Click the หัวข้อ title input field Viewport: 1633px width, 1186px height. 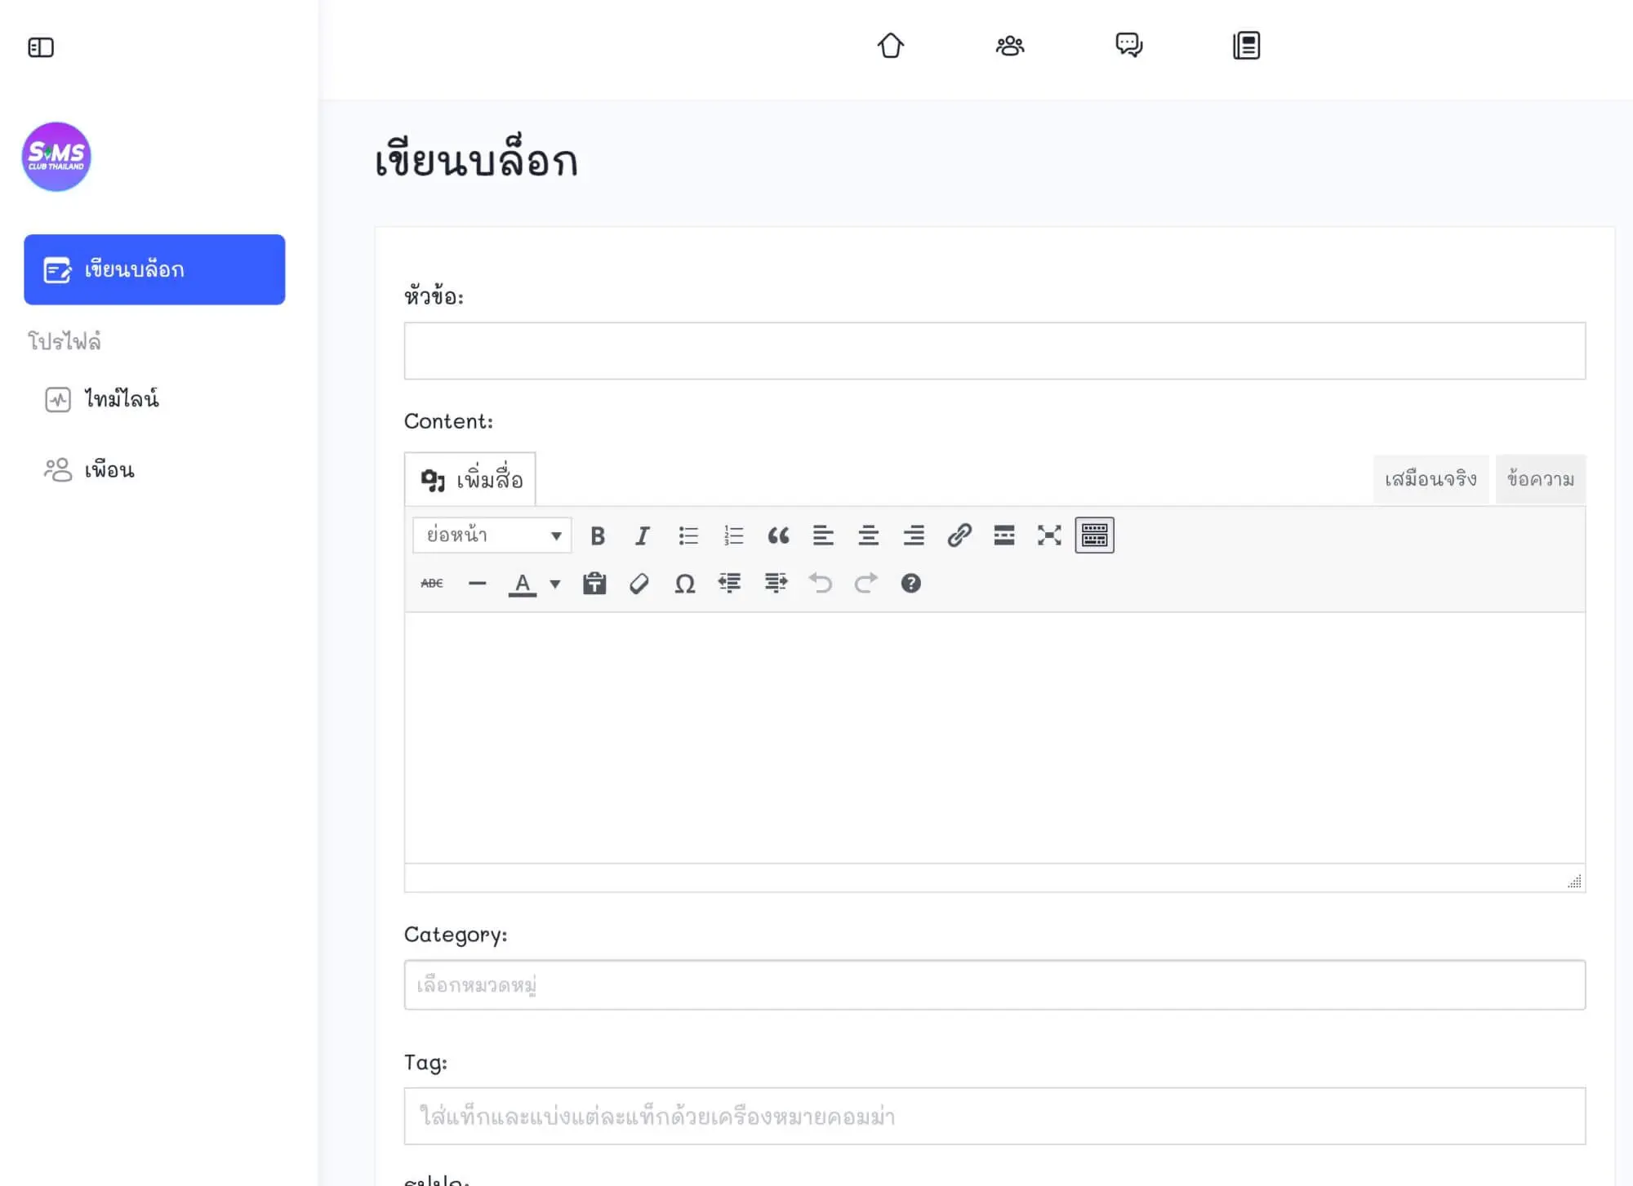tap(994, 351)
